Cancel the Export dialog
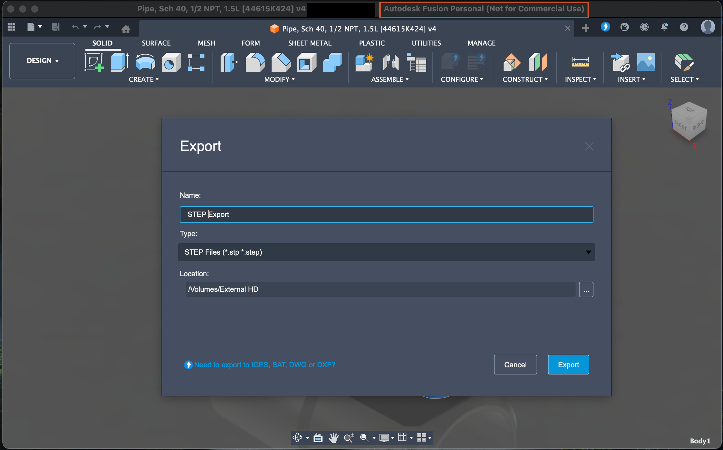 (x=515, y=365)
